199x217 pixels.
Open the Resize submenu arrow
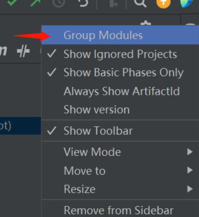tap(190, 189)
